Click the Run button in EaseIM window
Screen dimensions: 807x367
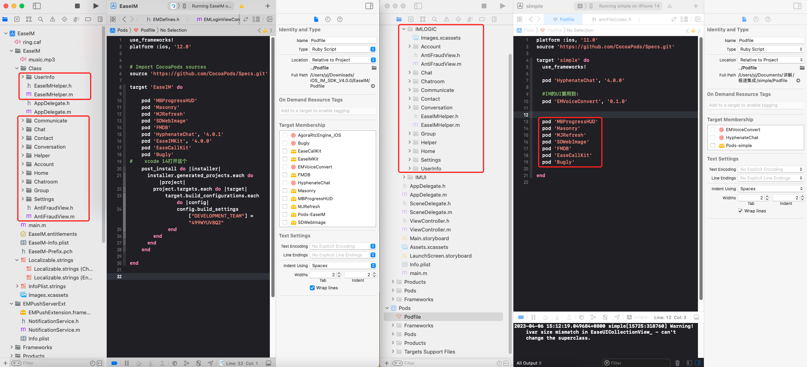(96, 6)
